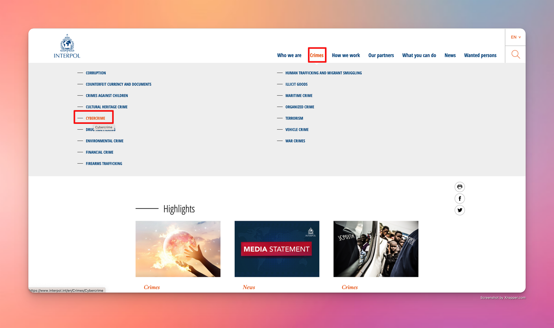Open the Media Statement news thumbnail
The image size is (554, 328).
(x=277, y=249)
